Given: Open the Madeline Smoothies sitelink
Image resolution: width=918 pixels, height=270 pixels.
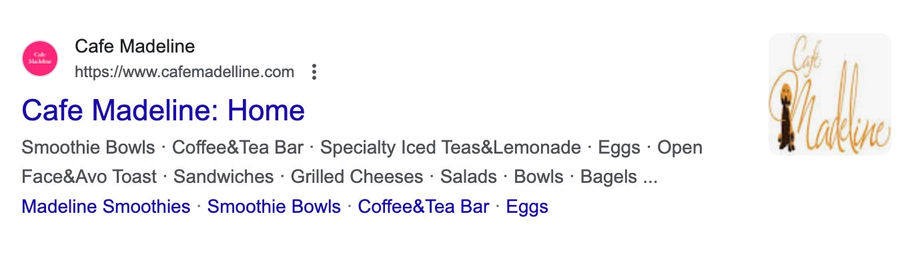Looking at the screenshot, I should [106, 207].
